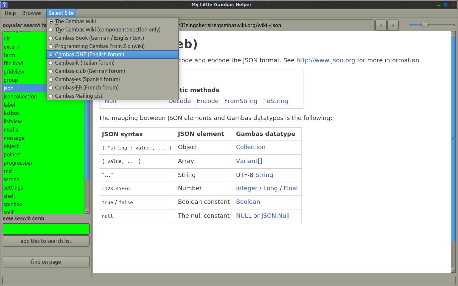The image size is (458, 286).
Task: Open the Select Site menu
Action: click(x=61, y=13)
